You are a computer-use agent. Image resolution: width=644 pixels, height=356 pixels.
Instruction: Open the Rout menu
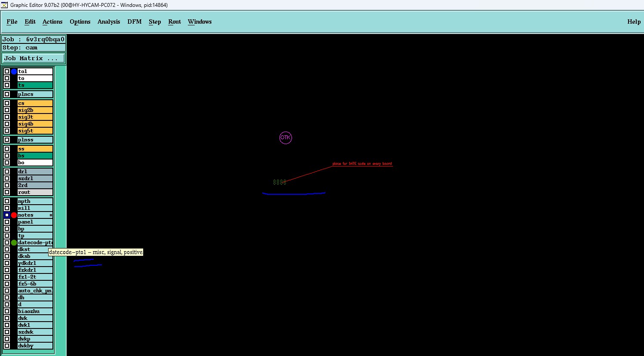175,21
